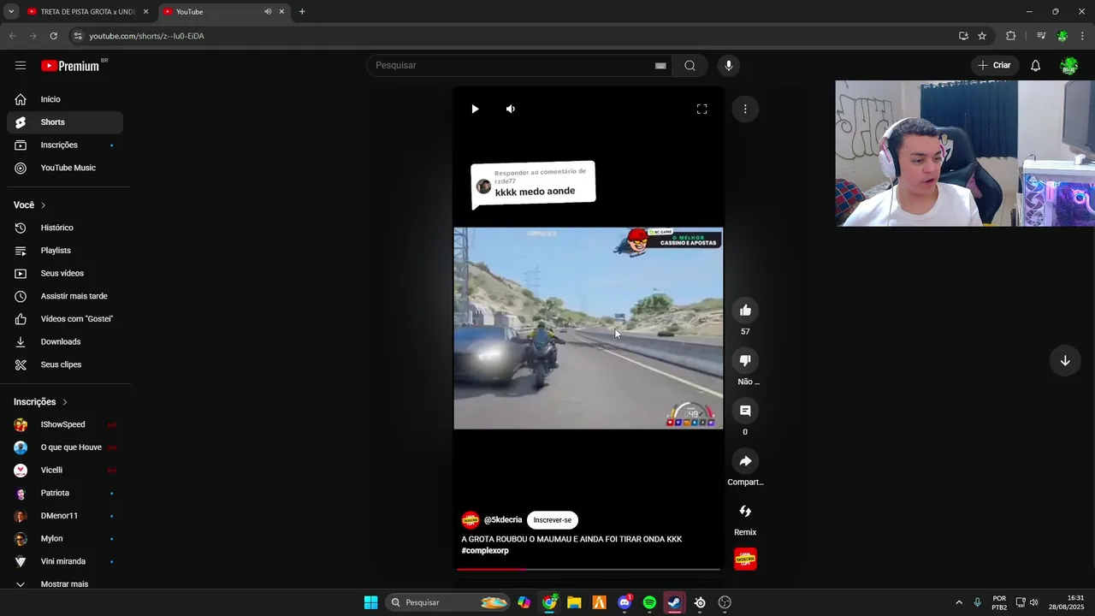Click the address bar URL
The height and width of the screenshot is (616, 1095).
point(146,36)
